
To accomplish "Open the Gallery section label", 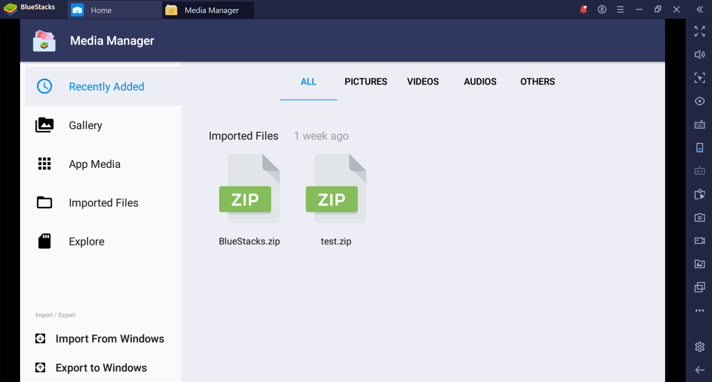I will coord(86,125).
